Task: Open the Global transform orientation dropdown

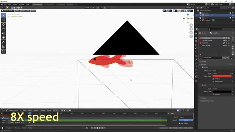Action: [x=86, y=8]
